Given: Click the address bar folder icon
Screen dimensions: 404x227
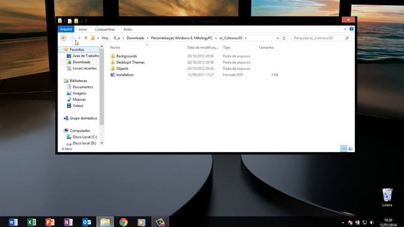Looking at the screenshot, I should coord(93,38).
